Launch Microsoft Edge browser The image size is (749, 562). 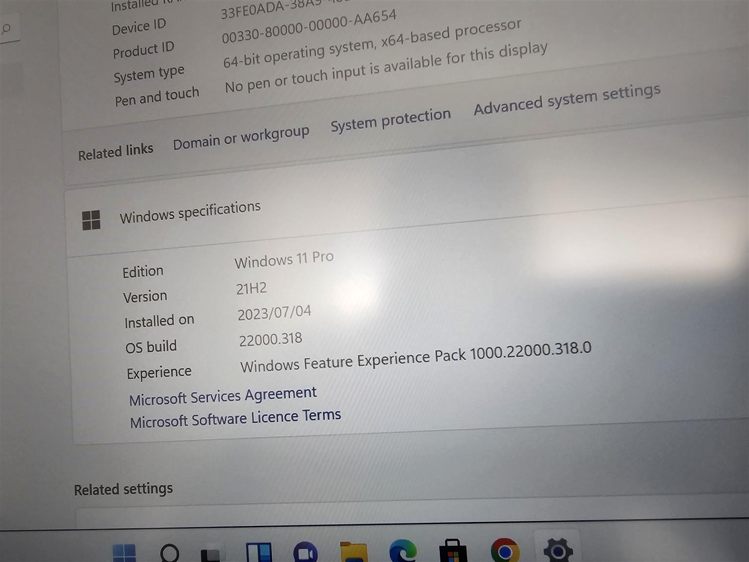(x=403, y=552)
